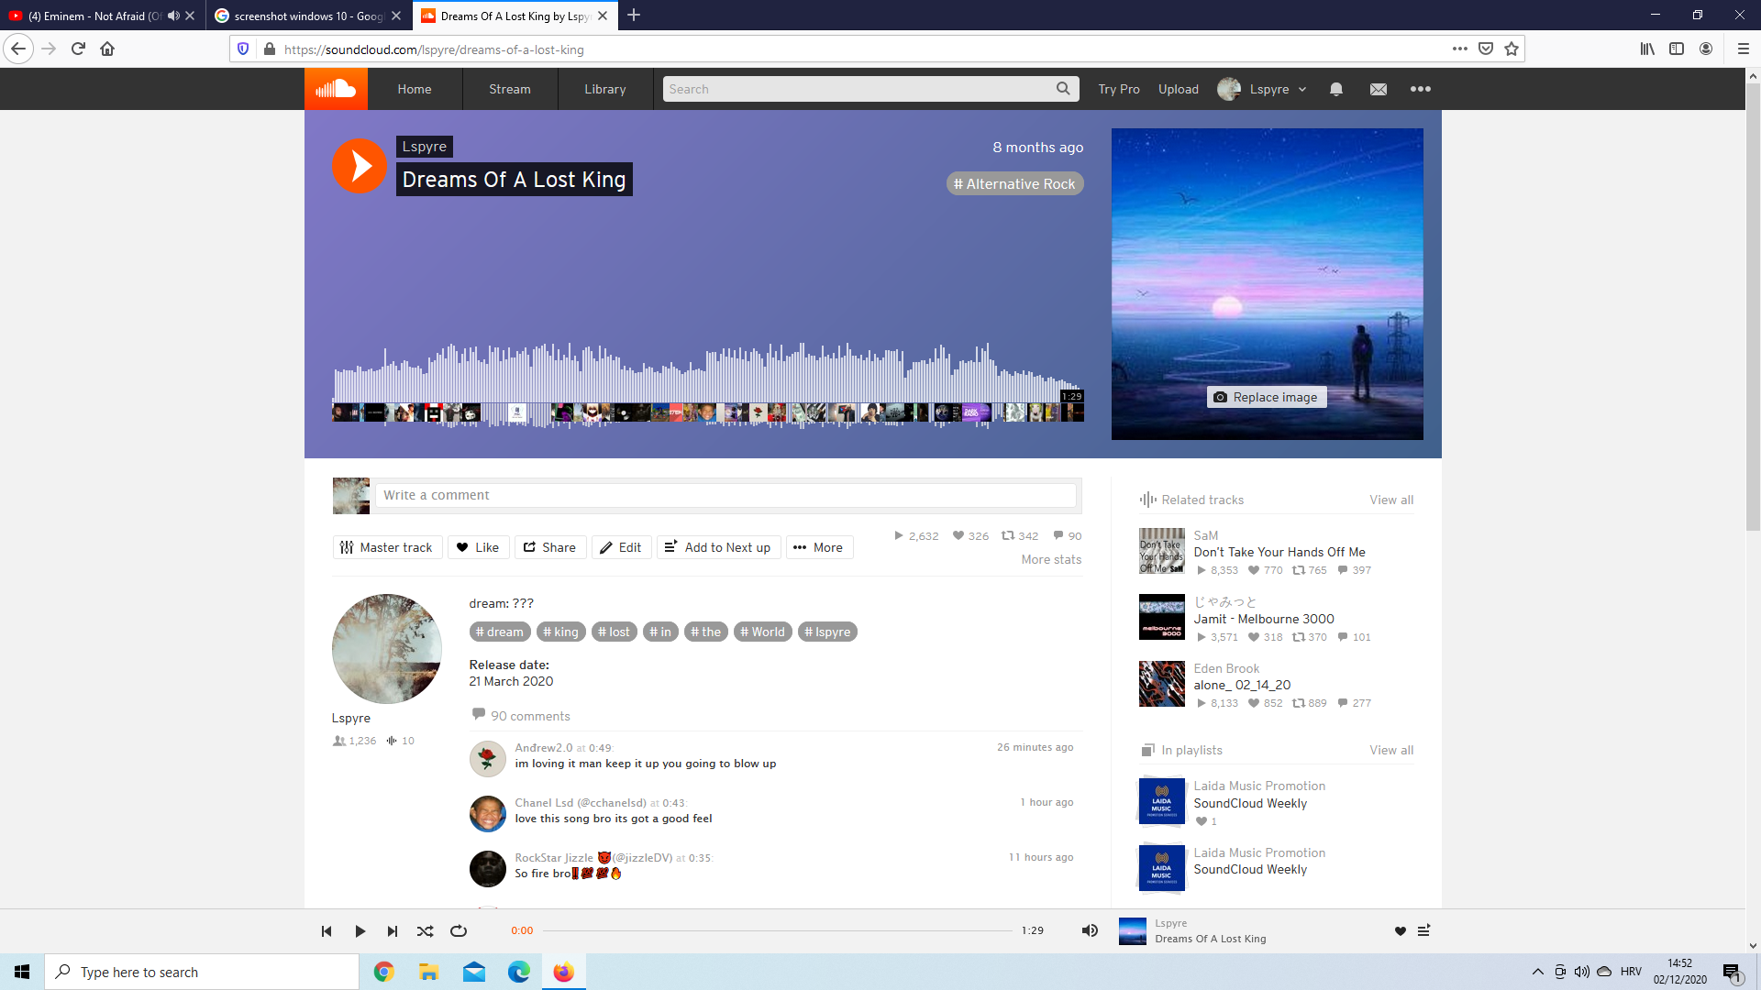Viewport: 1761px width, 990px height.
Task: Play the Dreams Of A Lost King track
Action: click(x=360, y=166)
